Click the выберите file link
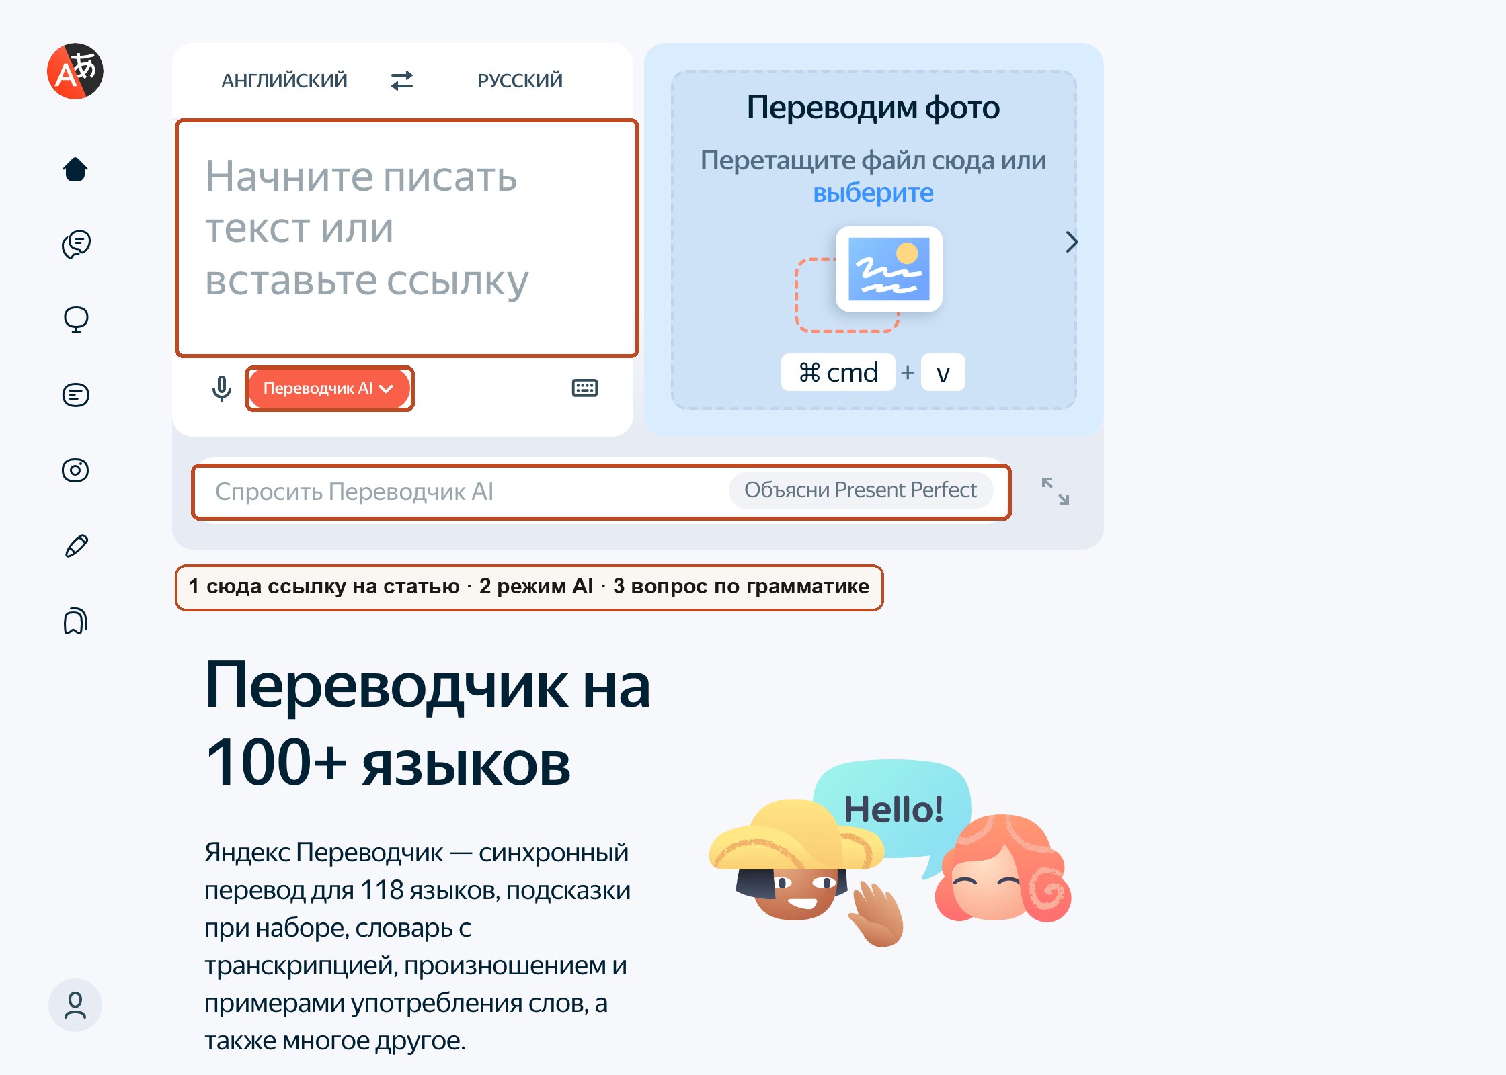This screenshot has height=1075, width=1506. point(873,193)
